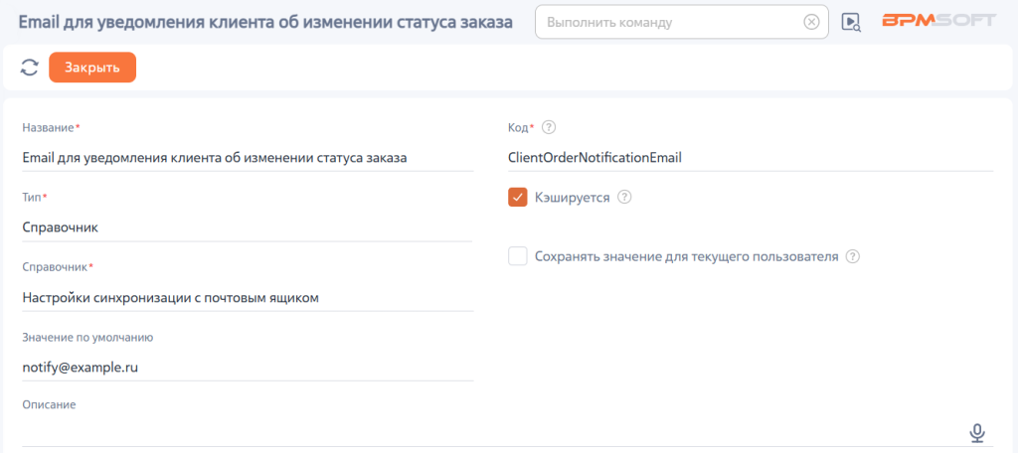Select the Код field ClientOrderNotificationEmail
1018x453 pixels.
tap(750, 158)
